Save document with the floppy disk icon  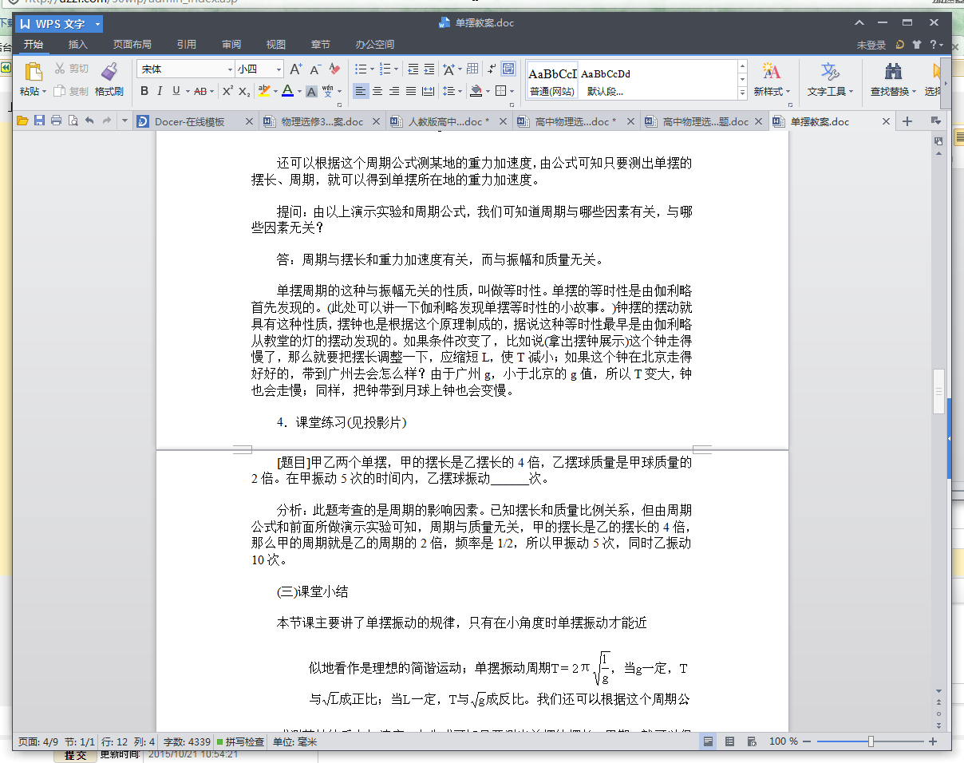click(x=39, y=121)
